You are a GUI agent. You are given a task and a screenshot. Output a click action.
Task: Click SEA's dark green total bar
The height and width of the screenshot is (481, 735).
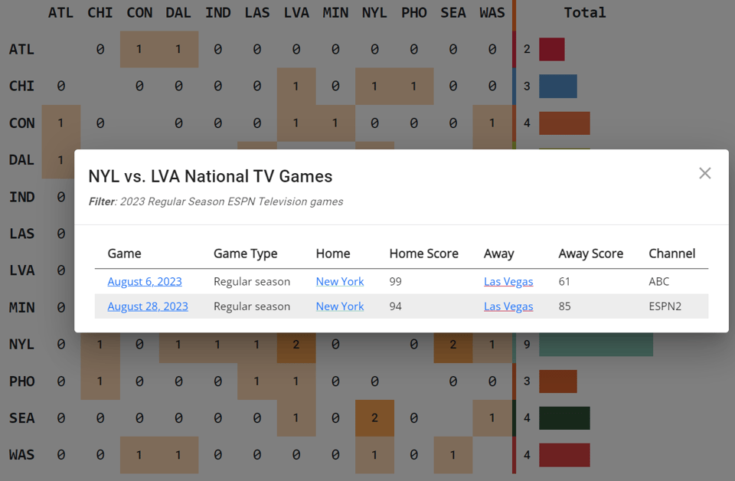click(x=564, y=418)
